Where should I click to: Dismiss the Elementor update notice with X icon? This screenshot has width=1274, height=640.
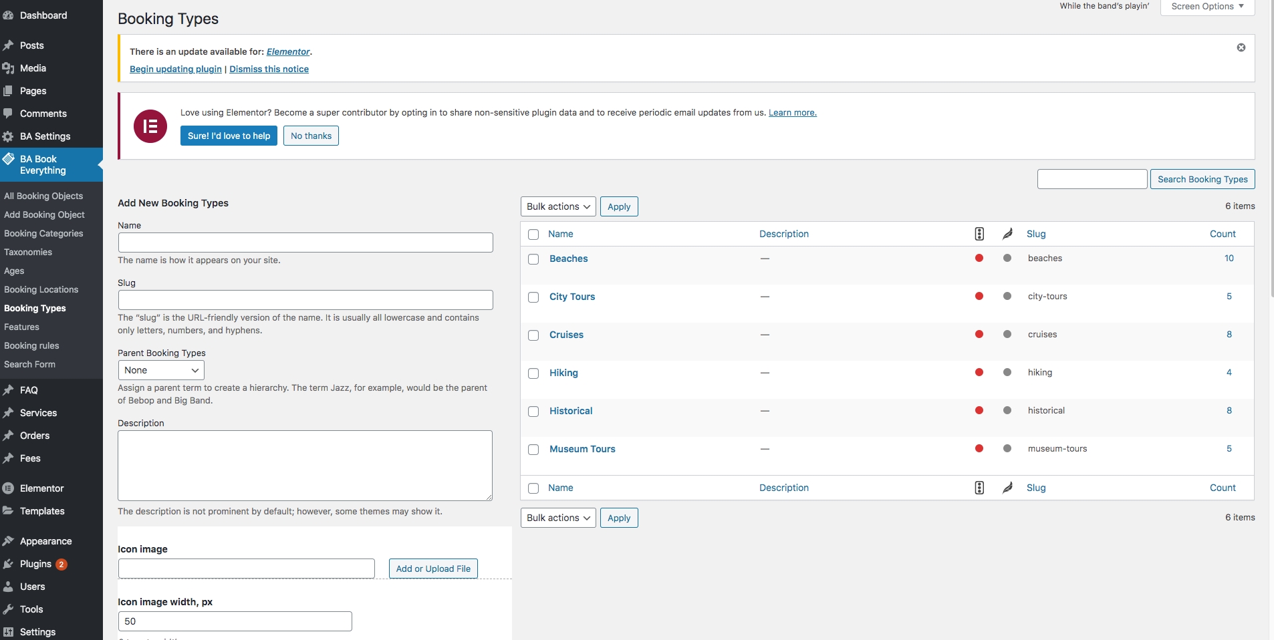click(x=1241, y=47)
